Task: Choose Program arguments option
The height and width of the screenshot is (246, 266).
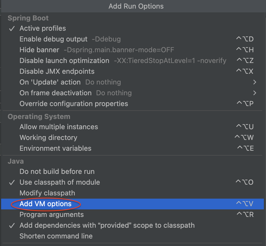Action: [52, 215]
